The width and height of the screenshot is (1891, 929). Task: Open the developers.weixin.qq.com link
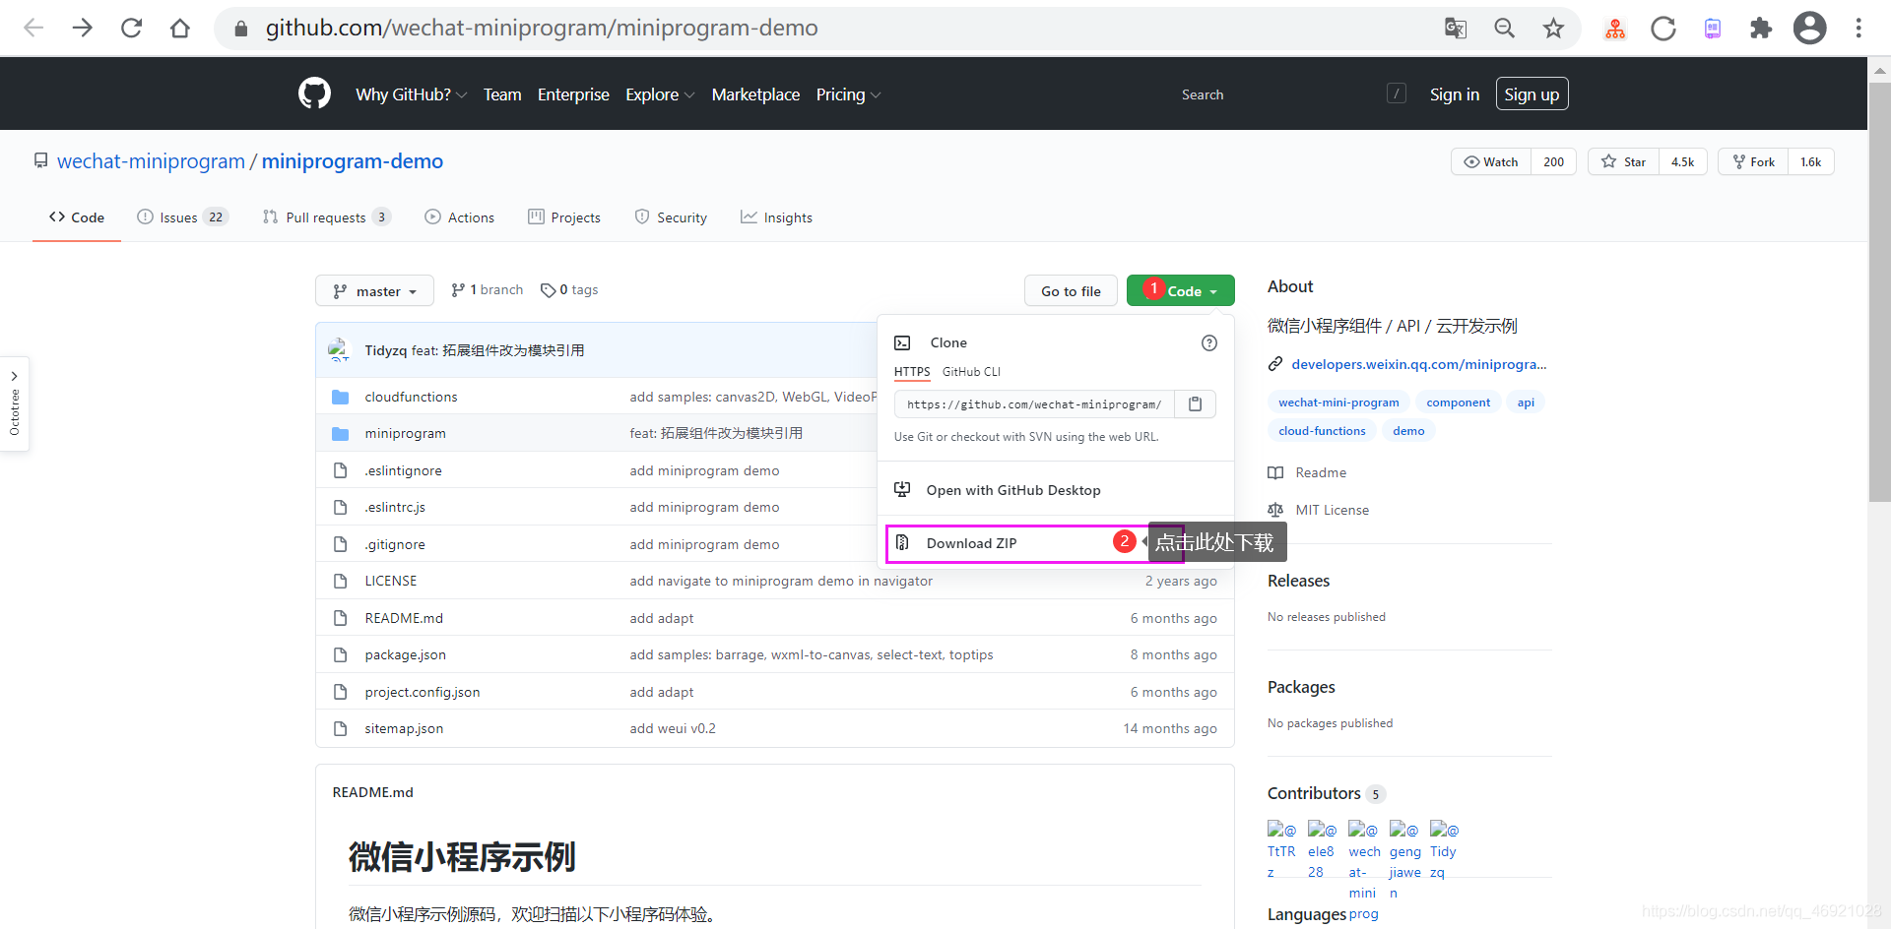[1419, 364]
